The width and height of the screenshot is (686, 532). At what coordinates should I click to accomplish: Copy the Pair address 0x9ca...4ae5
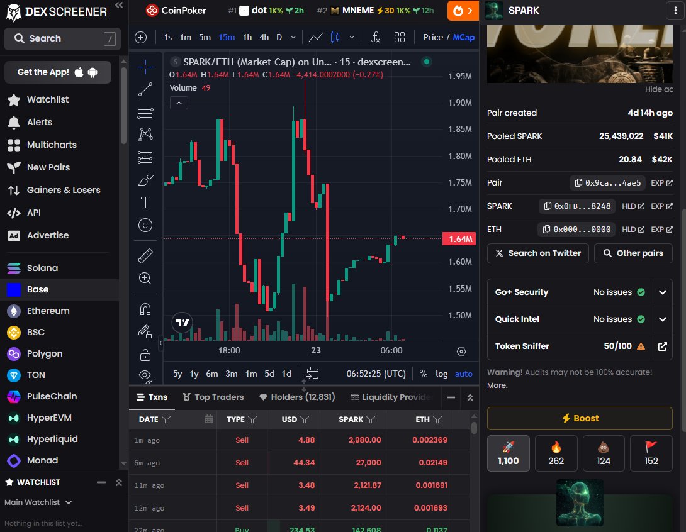pyautogui.click(x=608, y=183)
